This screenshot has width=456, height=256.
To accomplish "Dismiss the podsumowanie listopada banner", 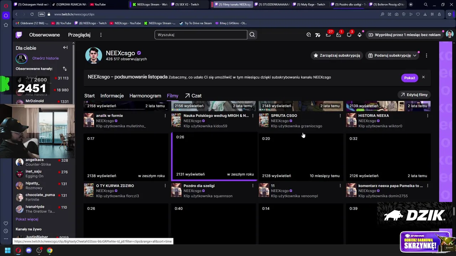I will (x=423, y=77).
